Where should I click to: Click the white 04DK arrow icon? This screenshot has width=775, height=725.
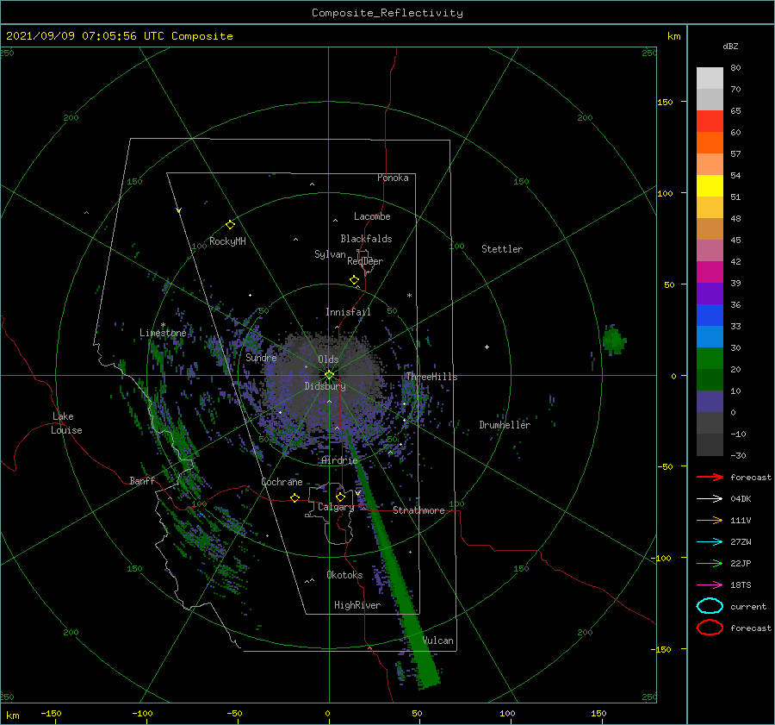pos(710,499)
